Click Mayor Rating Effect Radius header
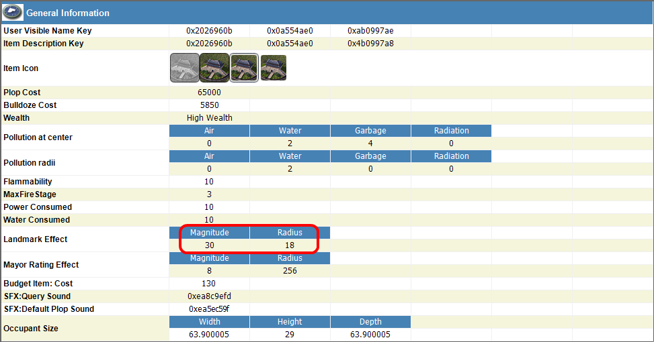The height and width of the screenshot is (342, 654). click(x=290, y=258)
